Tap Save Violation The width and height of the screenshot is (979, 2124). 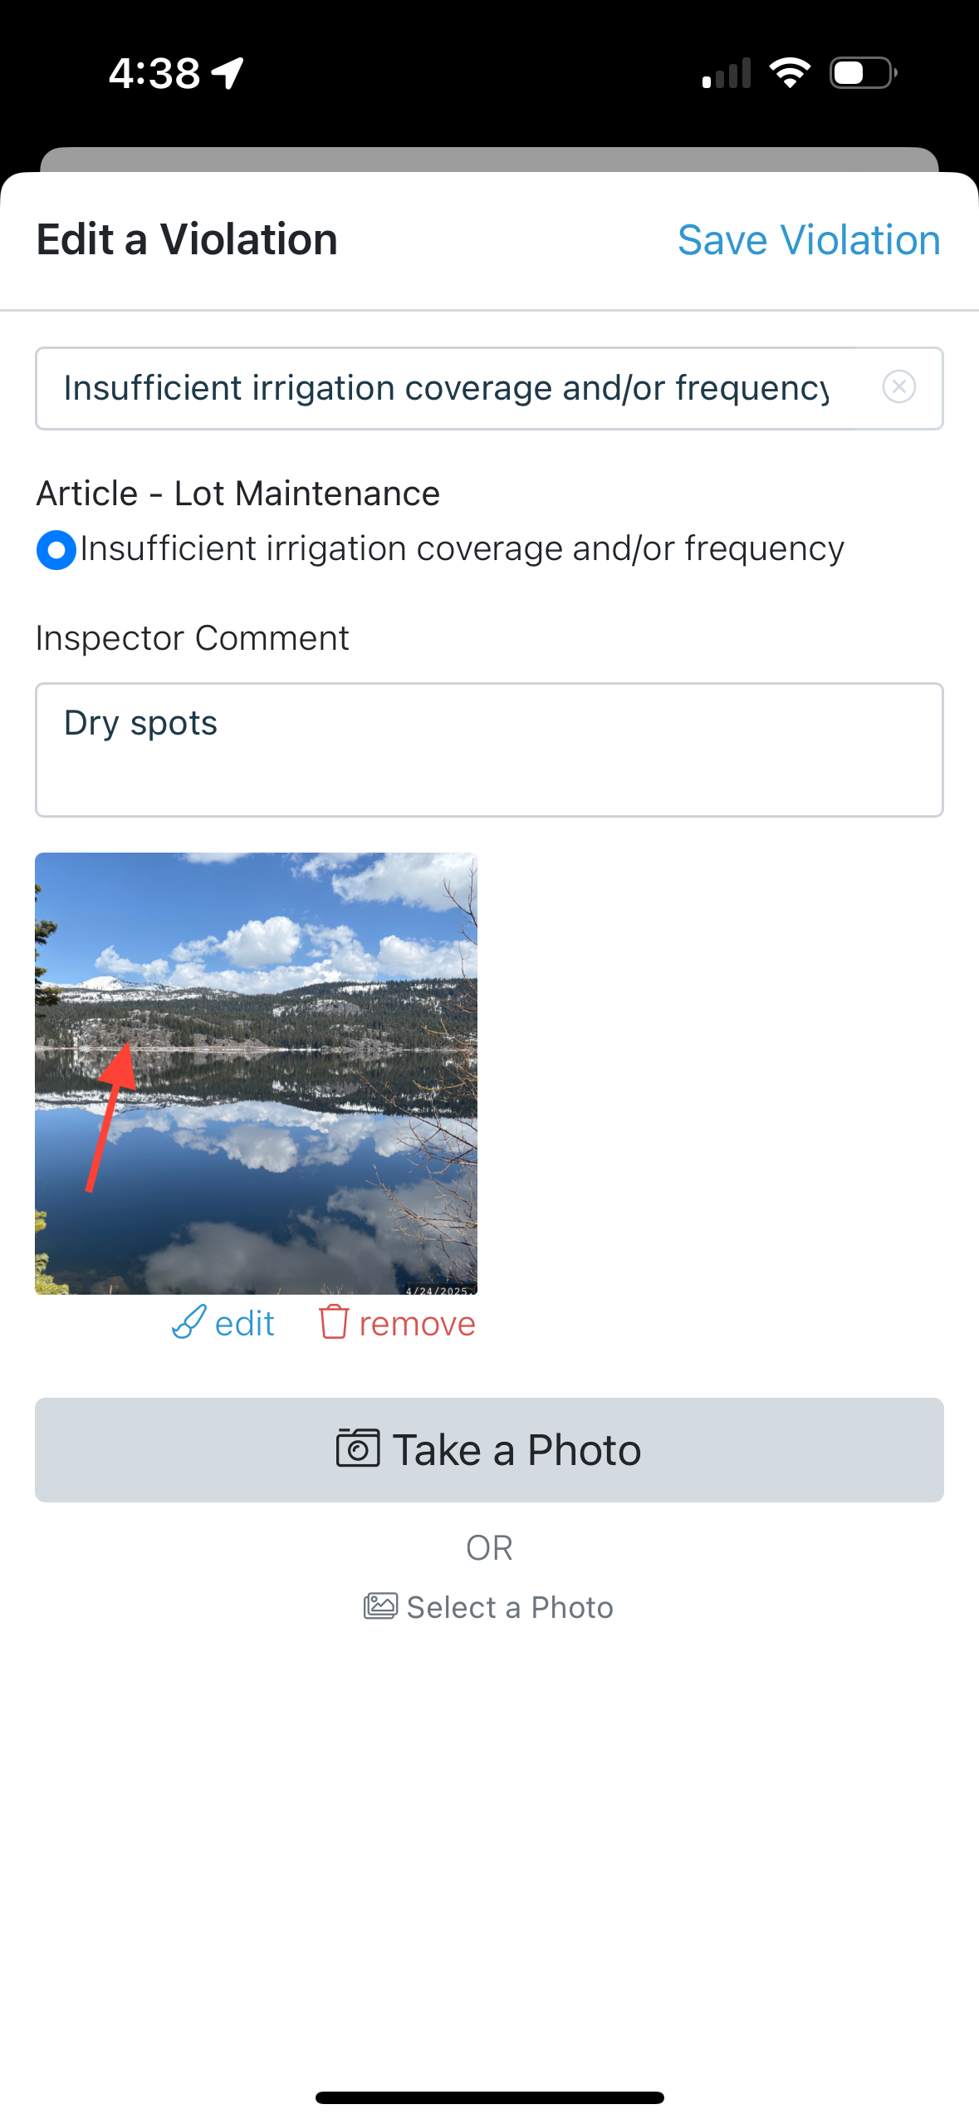(x=809, y=240)
